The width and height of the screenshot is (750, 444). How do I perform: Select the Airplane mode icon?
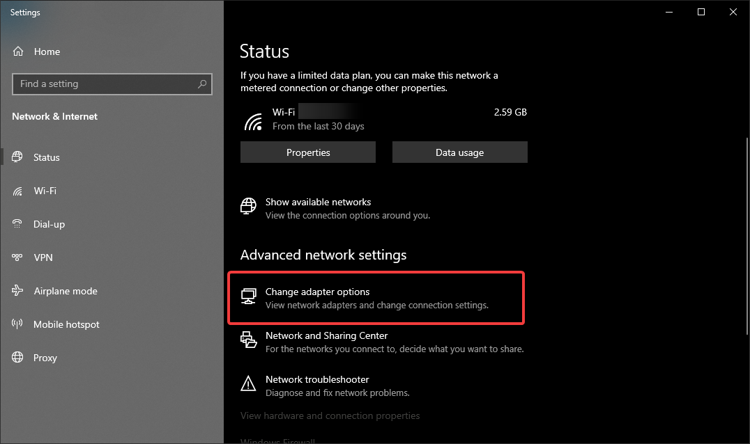point(19,291)
